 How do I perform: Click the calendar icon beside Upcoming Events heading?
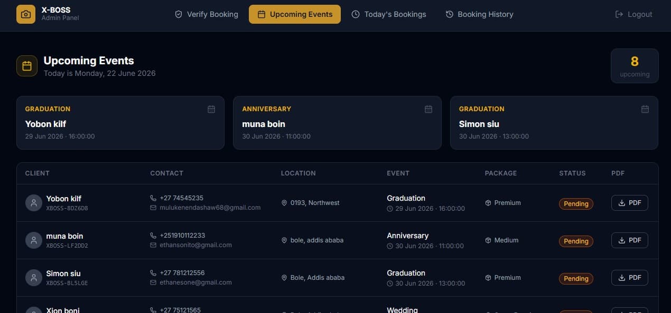click(x=27, y=66)
